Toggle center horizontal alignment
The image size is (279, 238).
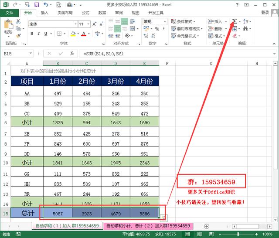pyautogui.click(x=118, y=28)
